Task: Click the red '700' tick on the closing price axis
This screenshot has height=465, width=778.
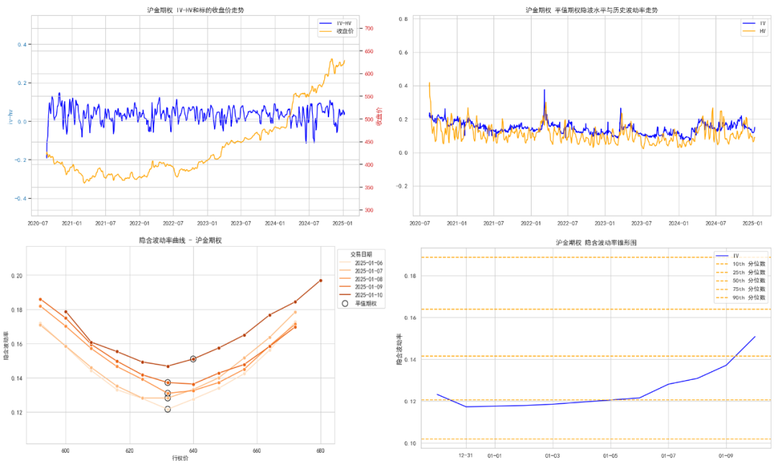Action: point(369,28)
